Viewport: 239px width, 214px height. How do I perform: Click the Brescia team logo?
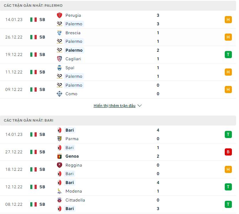point(59,33)
